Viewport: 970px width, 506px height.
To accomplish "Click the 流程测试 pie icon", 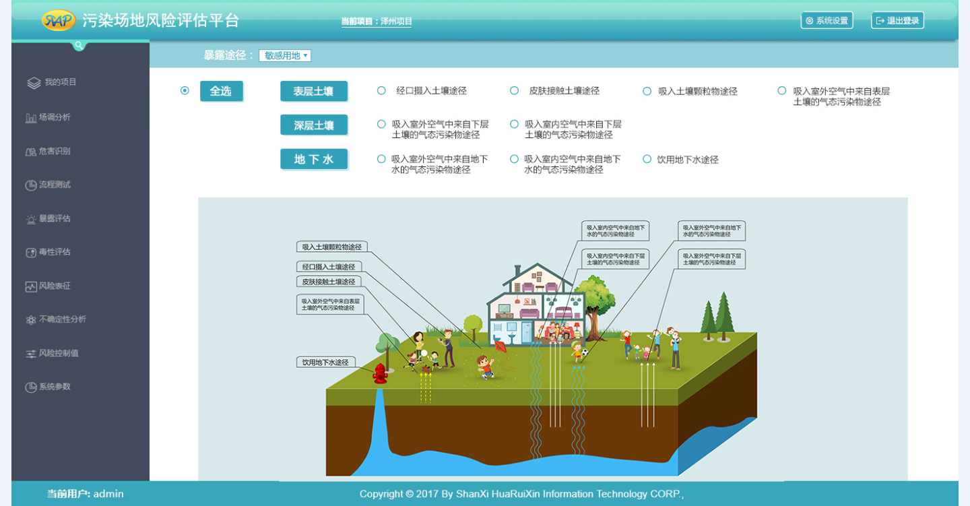I will tap(31, 185).
